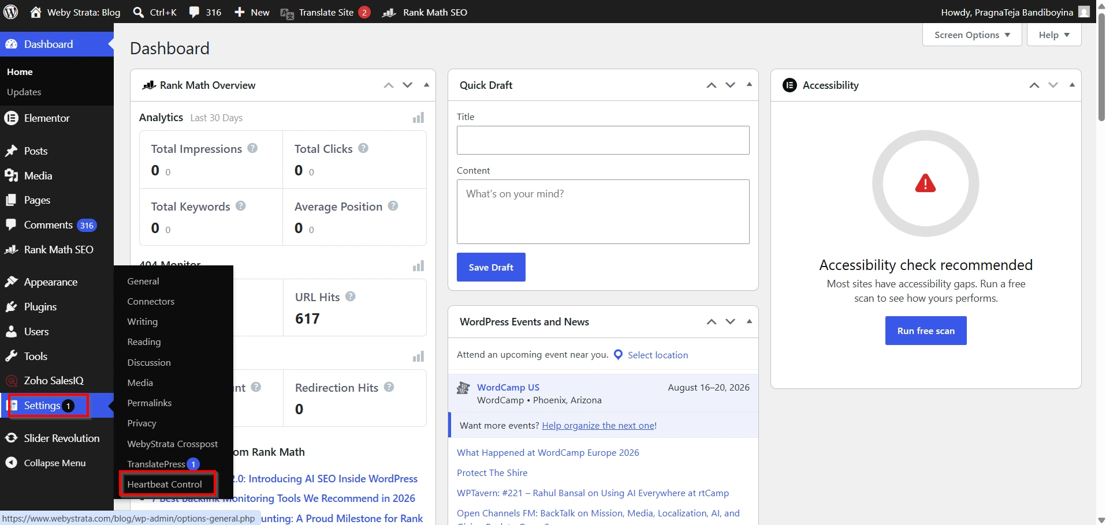Click the Ctrl+K search icon

pos(139,12)
